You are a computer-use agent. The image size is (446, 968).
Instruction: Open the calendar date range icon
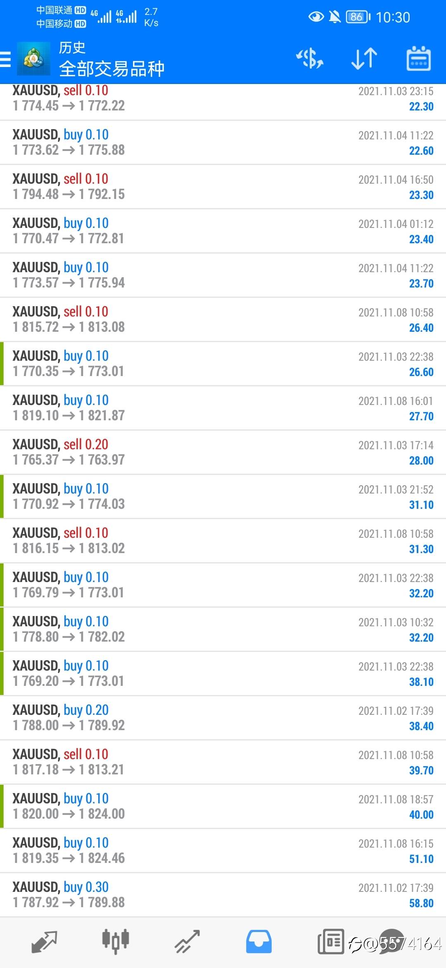[x=419, y=58]
